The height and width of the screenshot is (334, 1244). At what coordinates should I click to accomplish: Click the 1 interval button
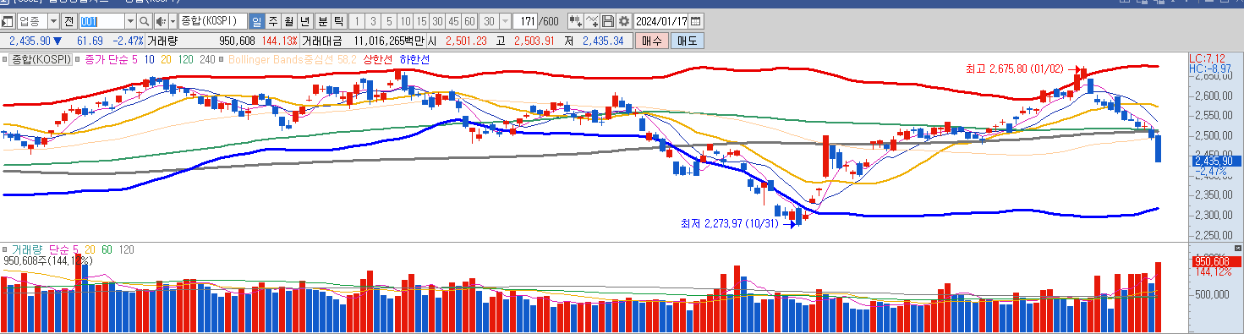tap(357, 21)
